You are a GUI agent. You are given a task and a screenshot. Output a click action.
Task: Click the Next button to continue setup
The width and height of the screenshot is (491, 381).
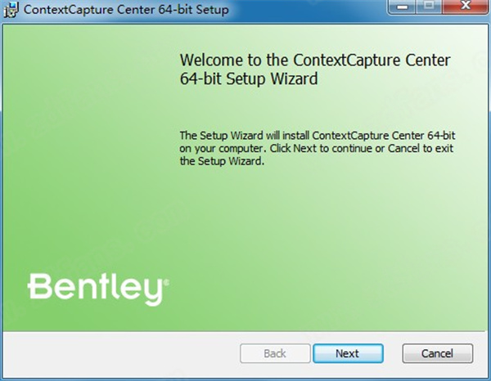point(348,353)
